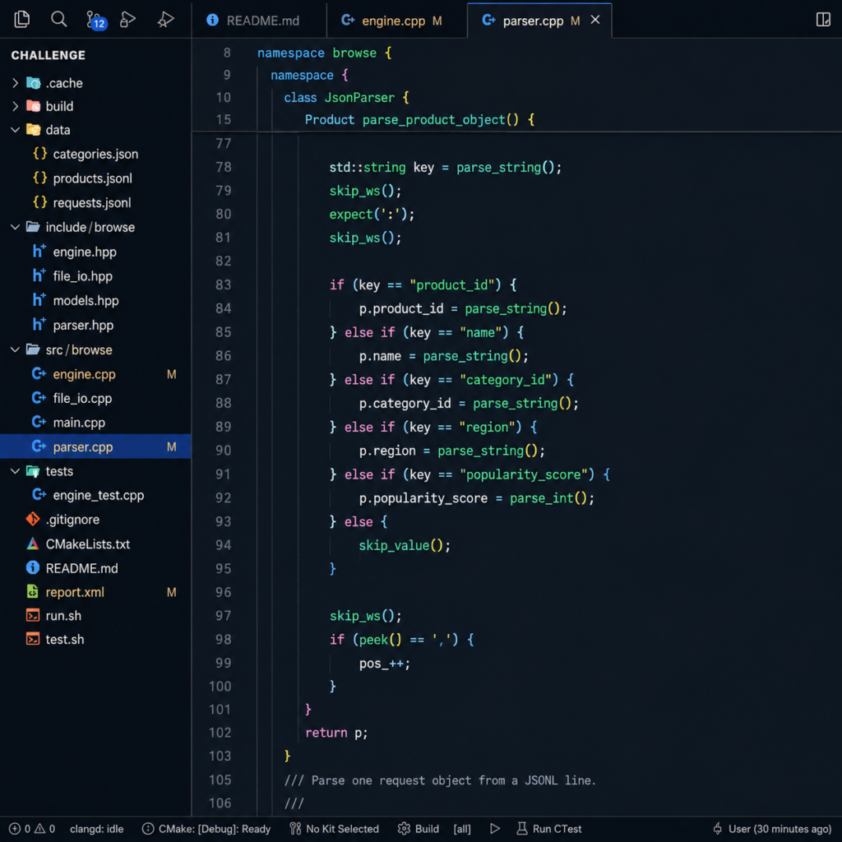Viewport: 842px width, 842px height.
Task: Click the CHALLENGE explorer section header
Action: click(x=49, y=55)
